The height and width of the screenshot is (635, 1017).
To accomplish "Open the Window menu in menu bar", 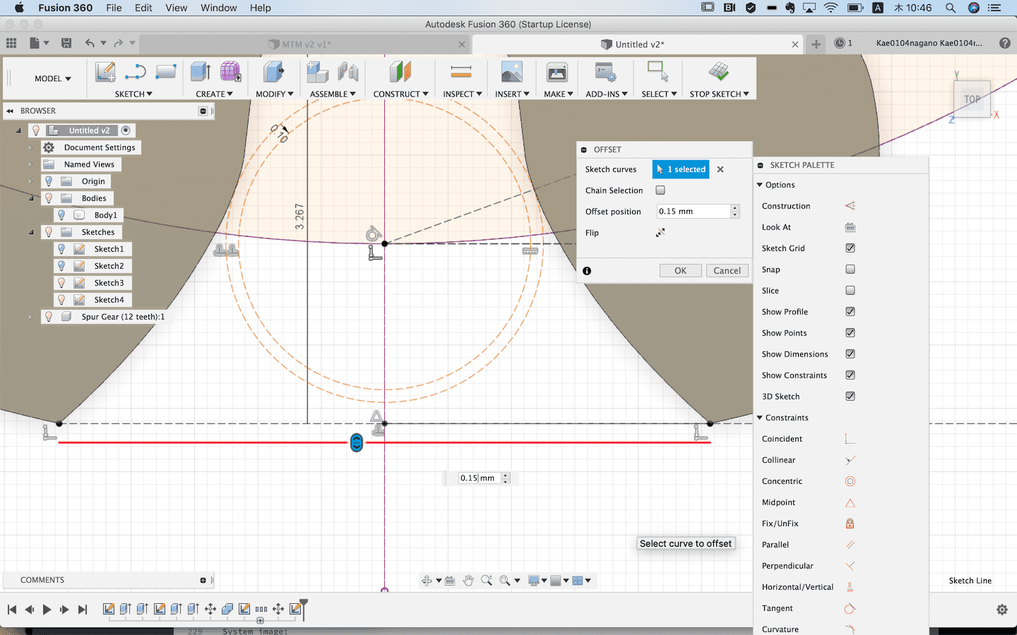I will point(218,8).
